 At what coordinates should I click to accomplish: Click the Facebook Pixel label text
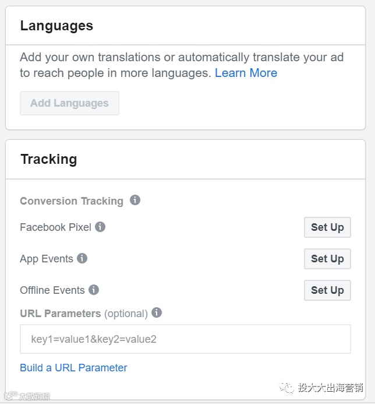55,227
